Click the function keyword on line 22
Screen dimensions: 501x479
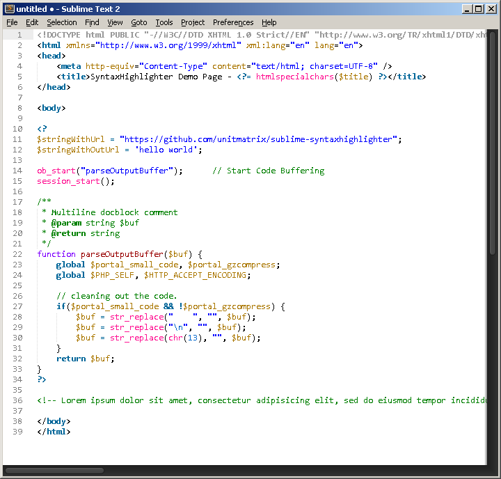click(x=56, y=254)
